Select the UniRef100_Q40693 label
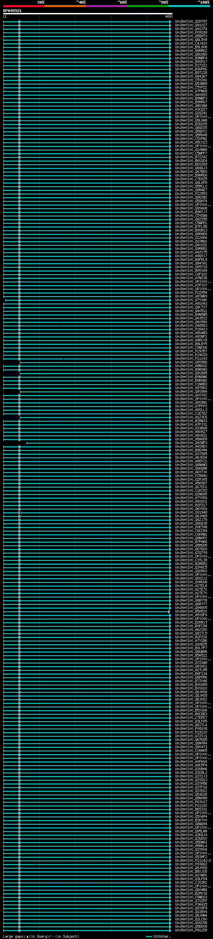 coord(191,95)
